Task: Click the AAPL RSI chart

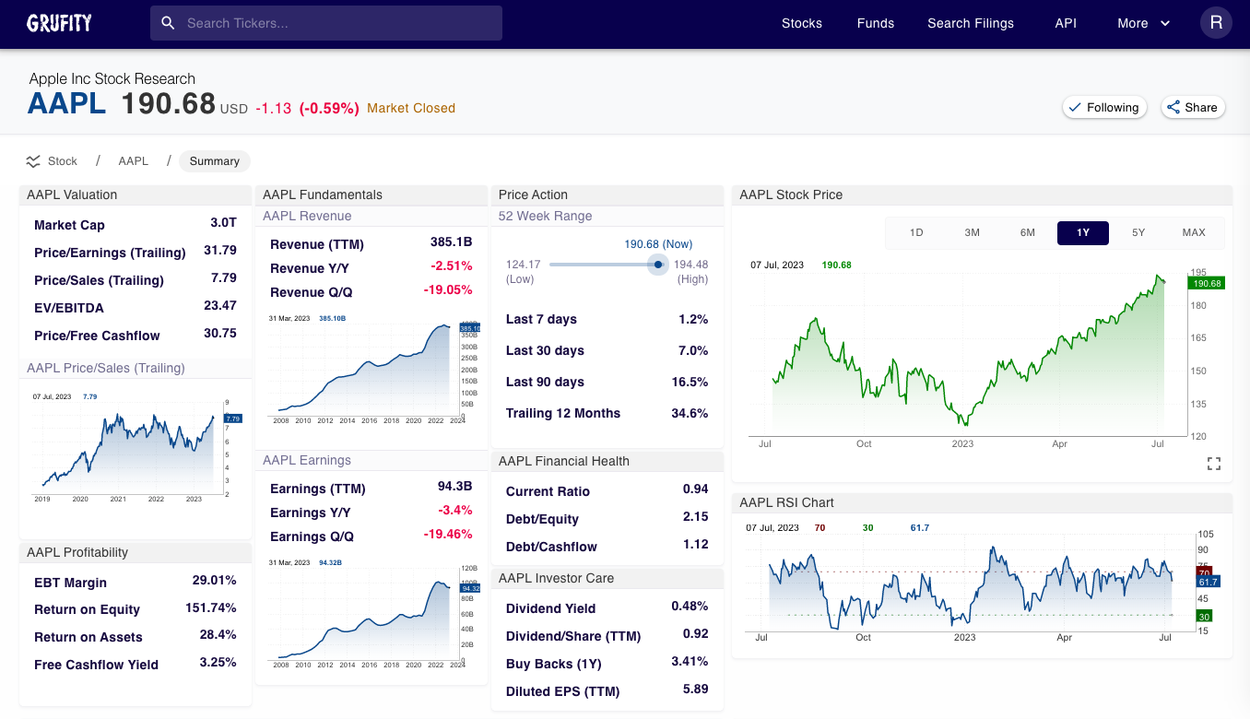Action: [x=981, y=583]
